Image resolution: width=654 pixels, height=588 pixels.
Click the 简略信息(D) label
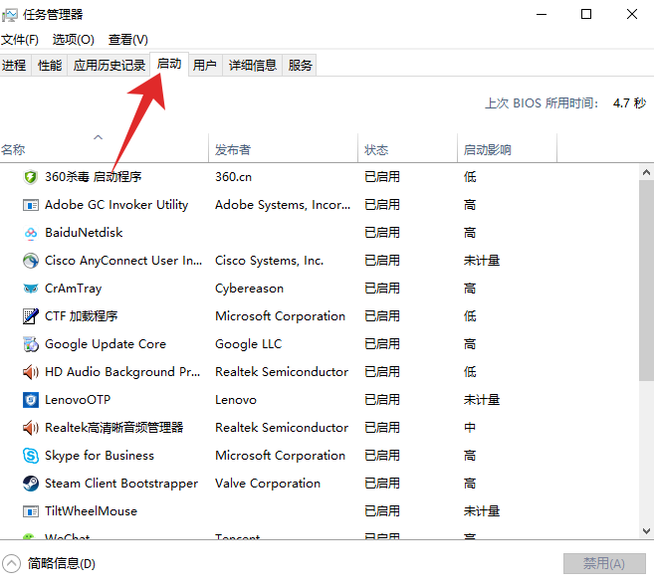62,564
